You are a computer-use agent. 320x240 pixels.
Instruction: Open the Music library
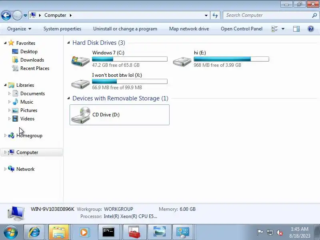[27, 102]
